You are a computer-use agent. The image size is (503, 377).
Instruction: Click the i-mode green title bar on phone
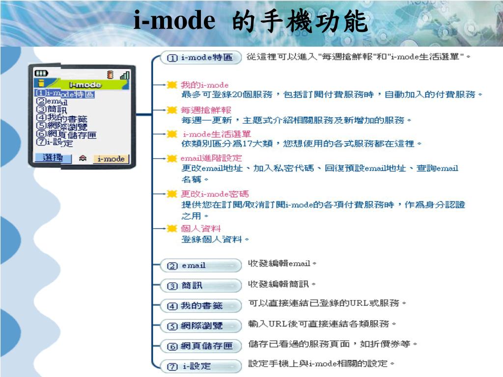(x=82, y=84)
